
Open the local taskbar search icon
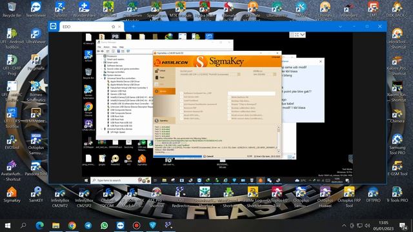23,226
